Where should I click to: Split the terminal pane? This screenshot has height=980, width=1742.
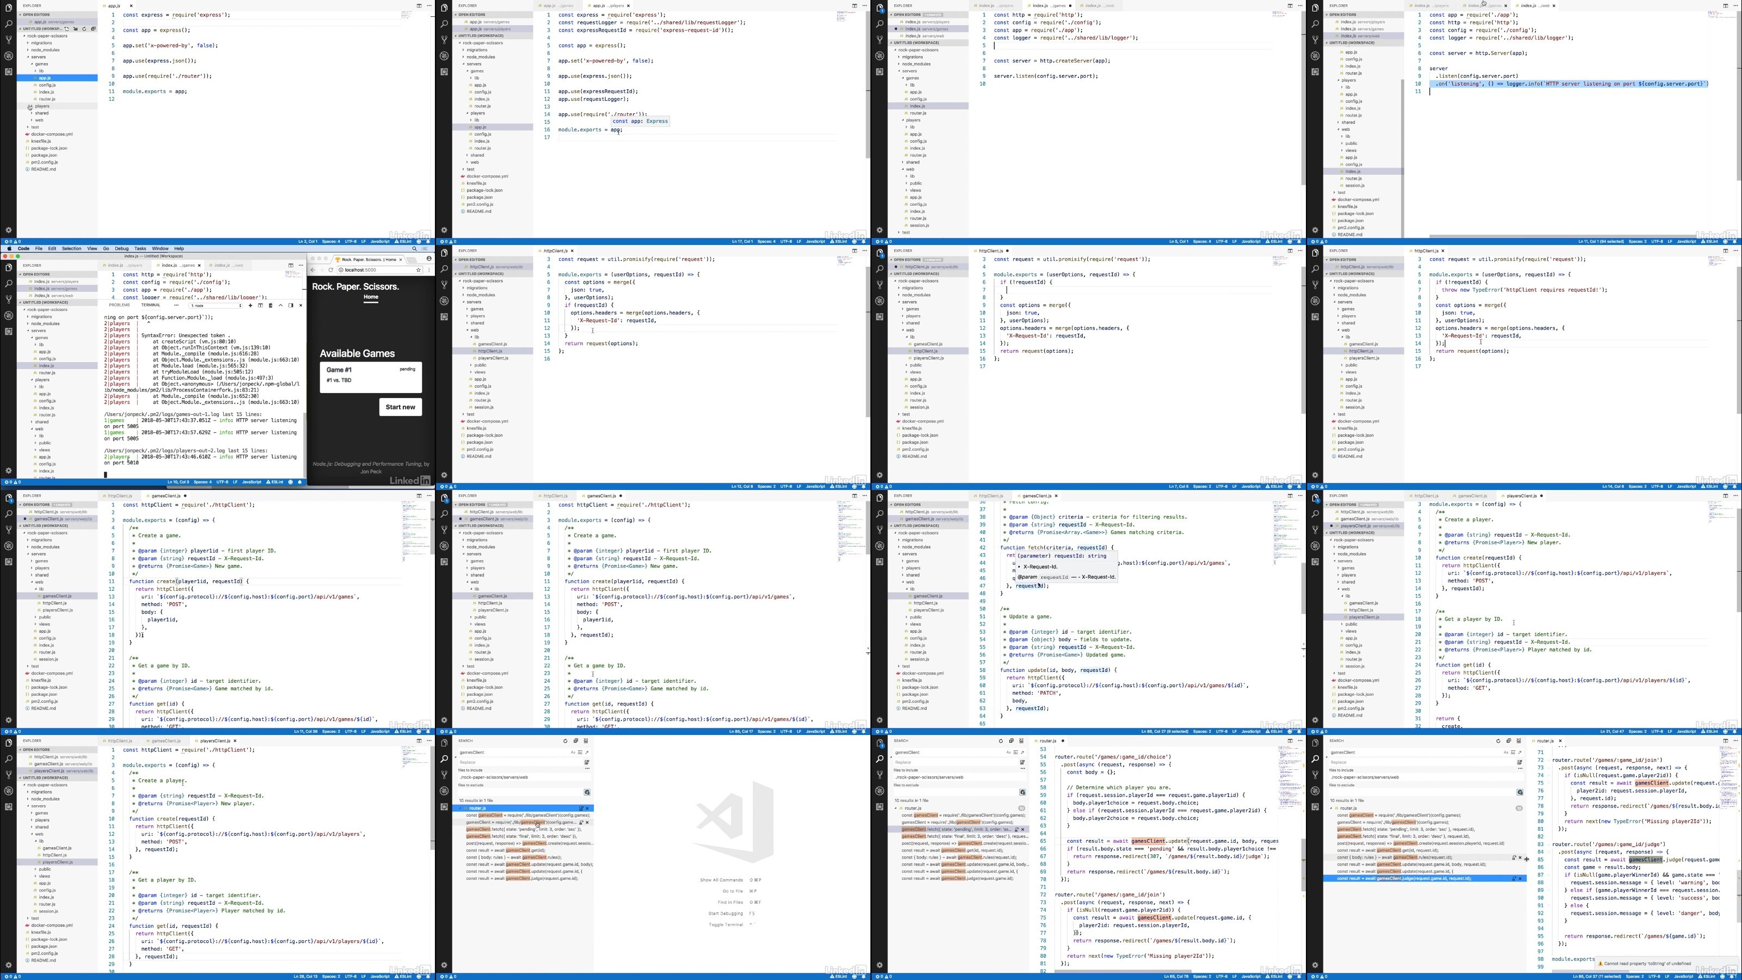tap(260, 305)
